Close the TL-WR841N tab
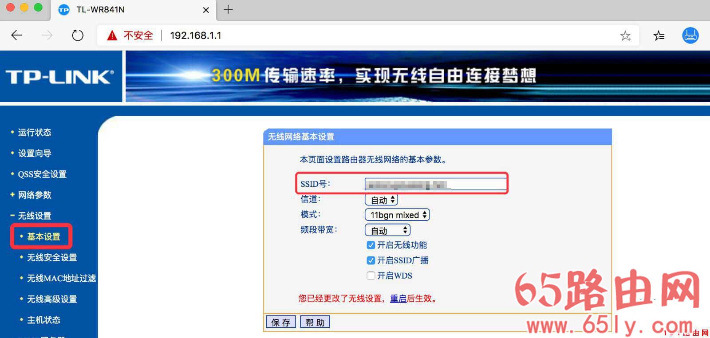This screenshot has height=338, width=710. [206, 10]
